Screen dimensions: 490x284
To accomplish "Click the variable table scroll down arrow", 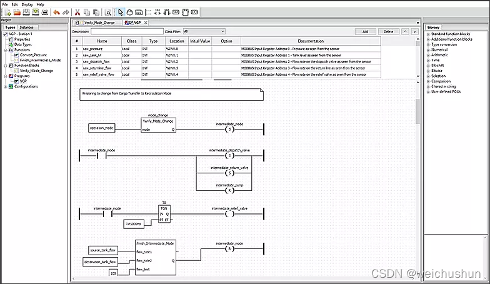I will click(x=417, y=76).
